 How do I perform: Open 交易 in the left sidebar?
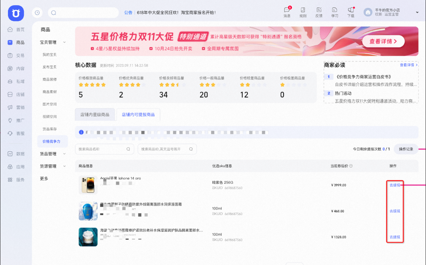coord(16,55)
